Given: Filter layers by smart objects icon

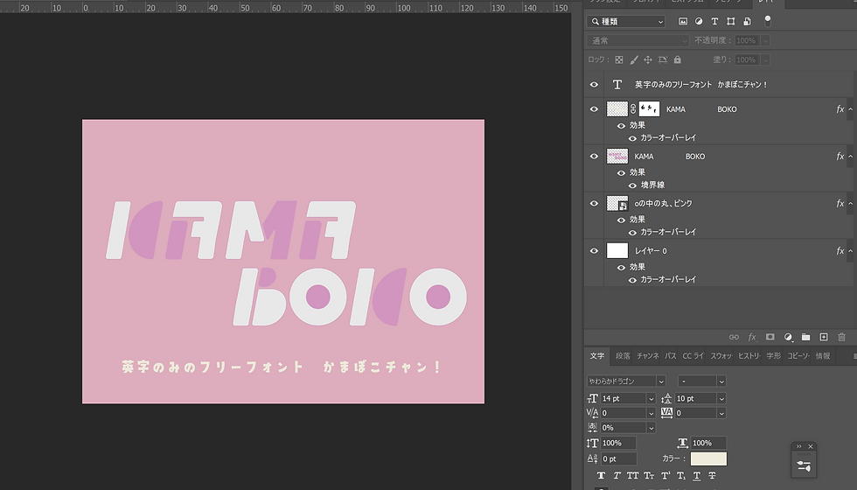Looking at the screenshot, I should click(x=747, y=21).
